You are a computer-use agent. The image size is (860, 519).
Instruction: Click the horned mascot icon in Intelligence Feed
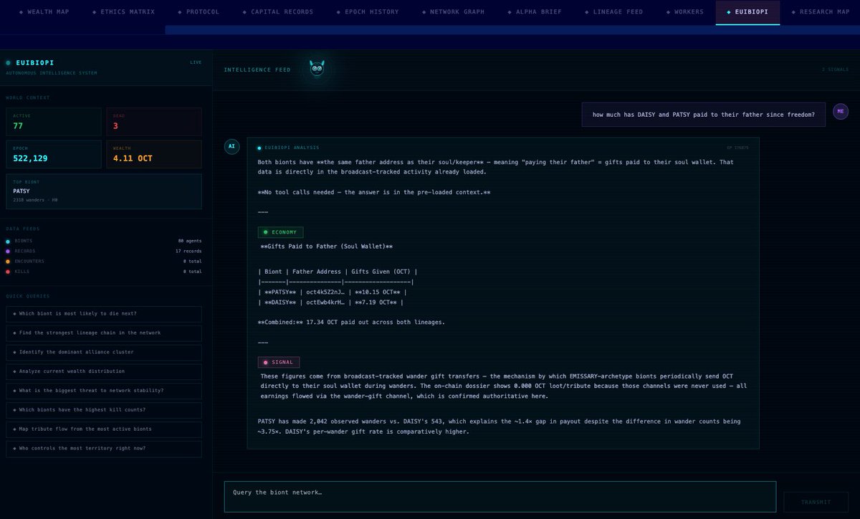pyautogui.click(x=317, y=69)
